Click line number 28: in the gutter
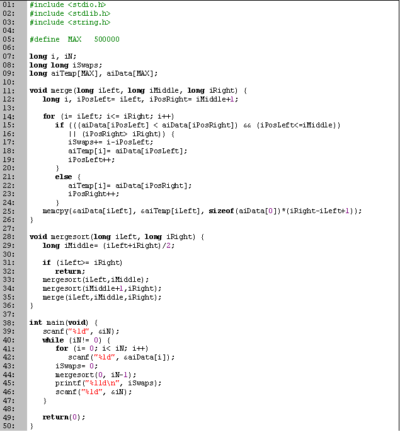Screen dimensions: 400x444 click(8, 237)
